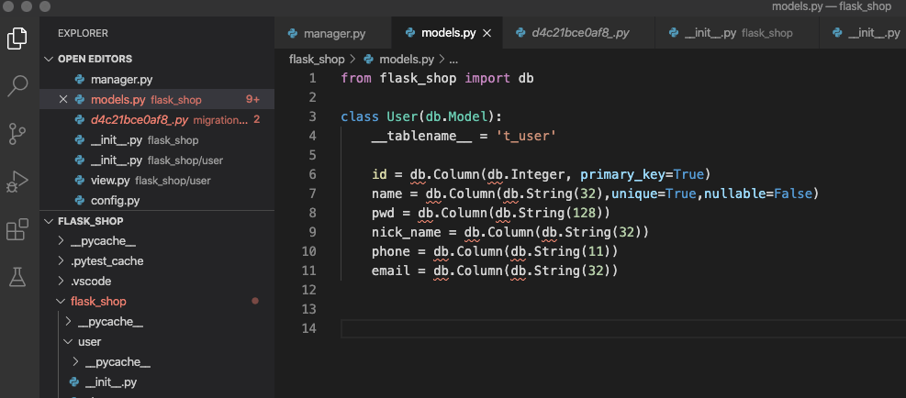Expand __pycache__ folder inside user
The width and height of the screenshot is (906, 398).
point(75,362)
